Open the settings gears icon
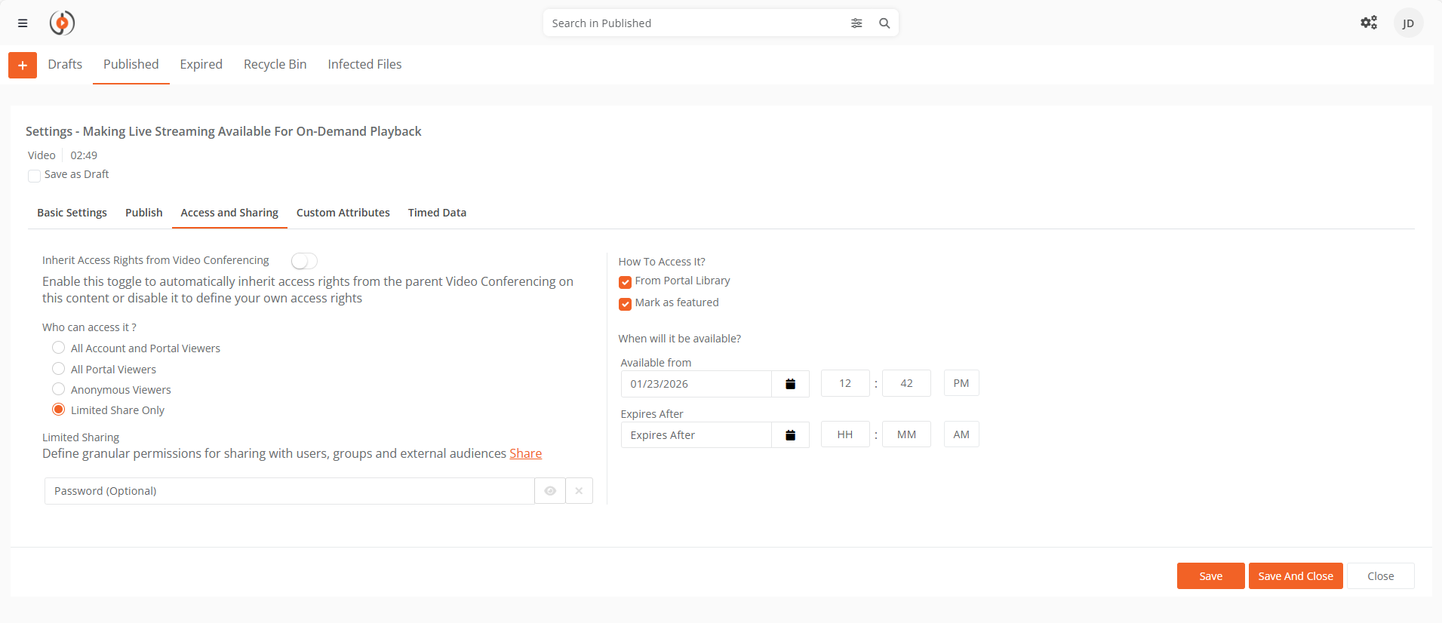 (x=1369, y=23)
